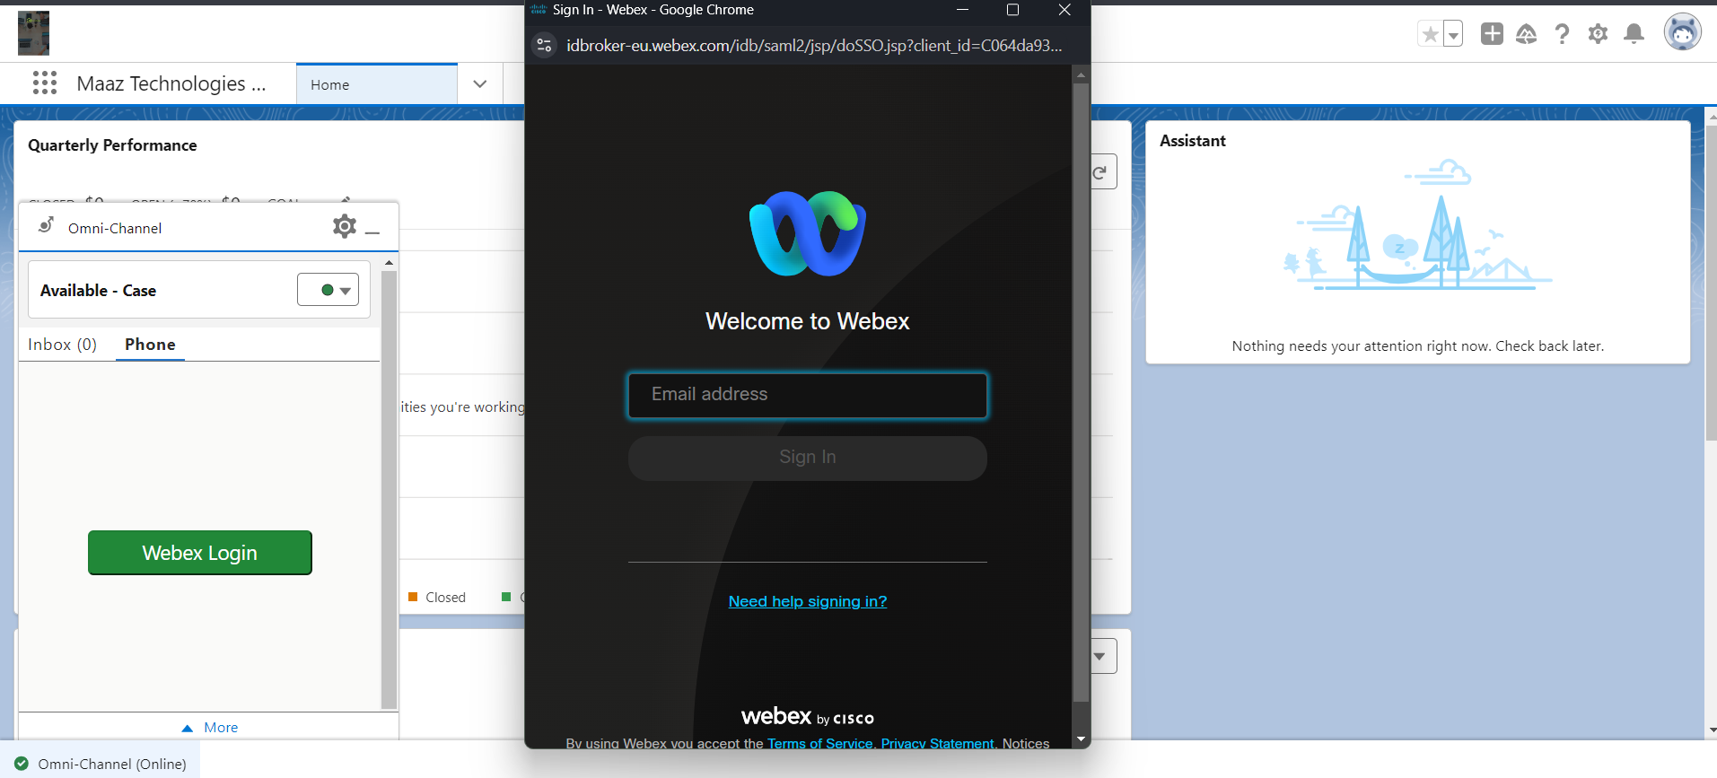The width and height of the screenshot is (1717, 778).
Task: Close the Webex sign-in popup window
Action: coord(1064,10)
